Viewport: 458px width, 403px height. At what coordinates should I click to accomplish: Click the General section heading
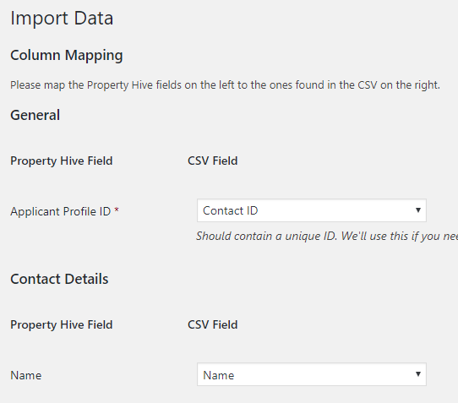pos(35,115)
